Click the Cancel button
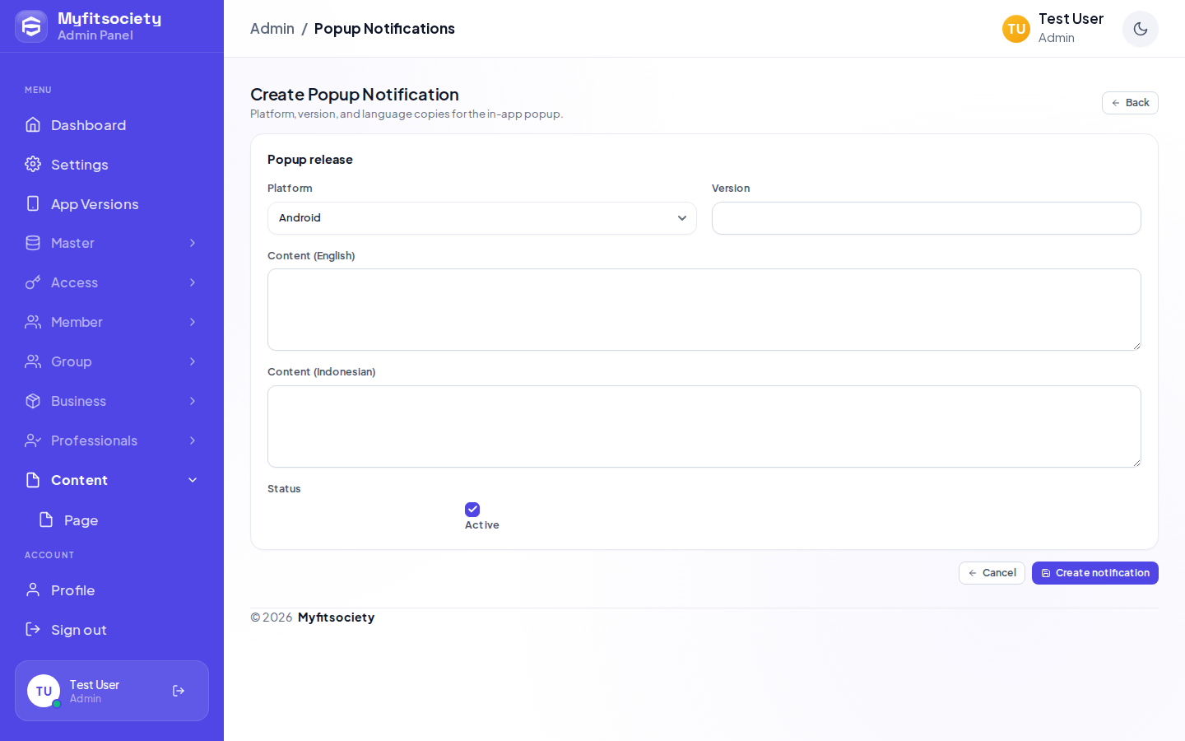The width and height of the screenshot is (1185, 741). 992,573
